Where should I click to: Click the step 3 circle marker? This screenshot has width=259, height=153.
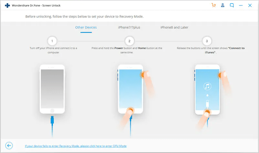(207, 41)
